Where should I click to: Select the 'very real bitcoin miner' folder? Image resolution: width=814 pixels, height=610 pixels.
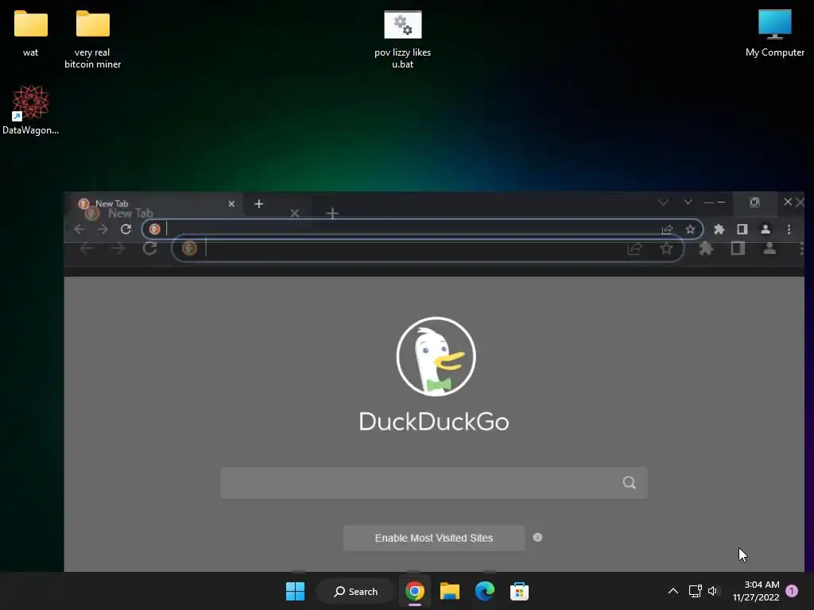tap(92, 39)
